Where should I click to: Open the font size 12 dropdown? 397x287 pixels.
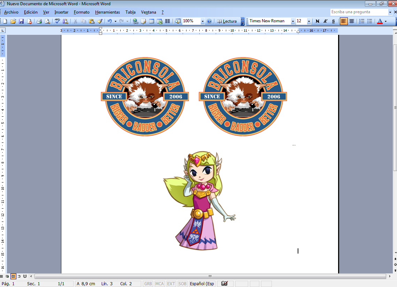click(x=308, y=21)
